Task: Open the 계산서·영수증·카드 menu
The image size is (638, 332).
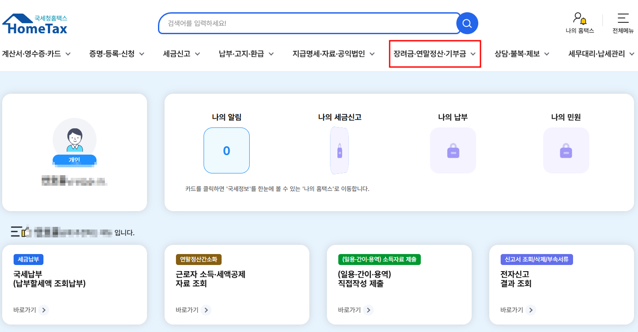Action: [35, 54]
